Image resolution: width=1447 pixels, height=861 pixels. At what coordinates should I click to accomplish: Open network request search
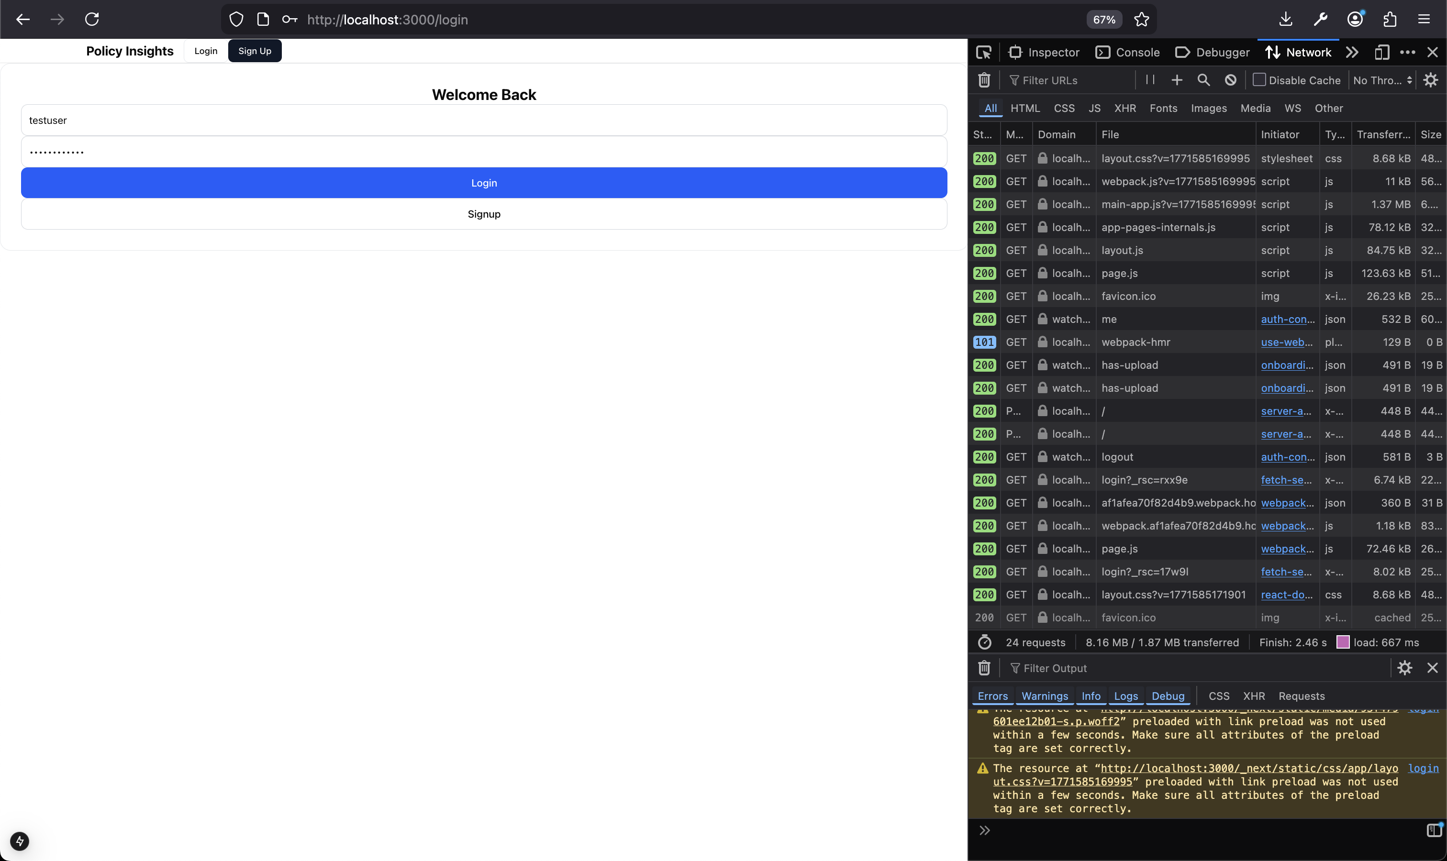tap(1203, 80)
